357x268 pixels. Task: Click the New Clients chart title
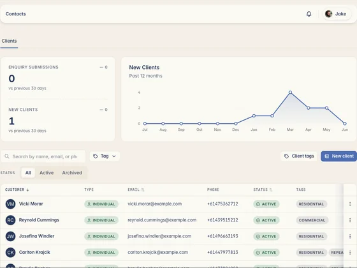tap(144, 68)
